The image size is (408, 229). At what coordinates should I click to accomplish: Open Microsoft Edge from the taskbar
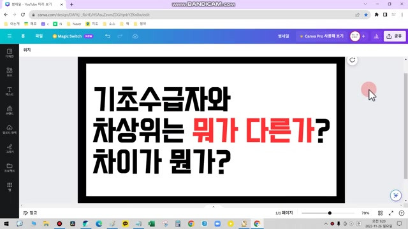tap(99, 223)
